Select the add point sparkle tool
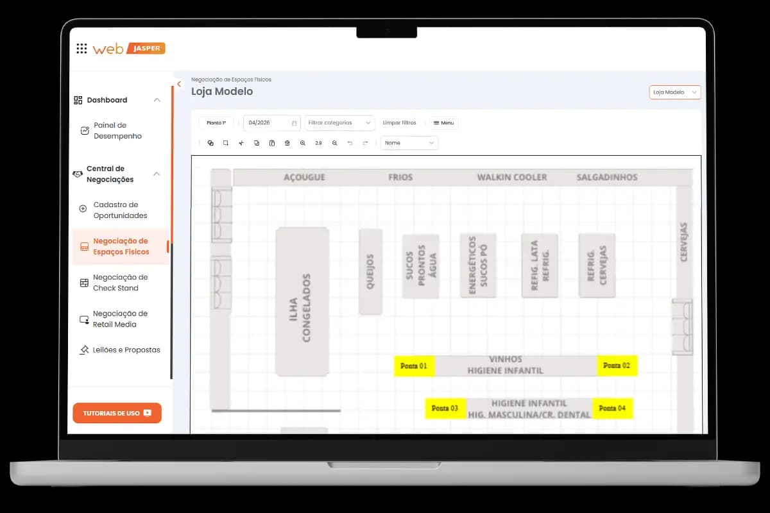The height and width of the screenshot is (513, 770). [241, 143]
